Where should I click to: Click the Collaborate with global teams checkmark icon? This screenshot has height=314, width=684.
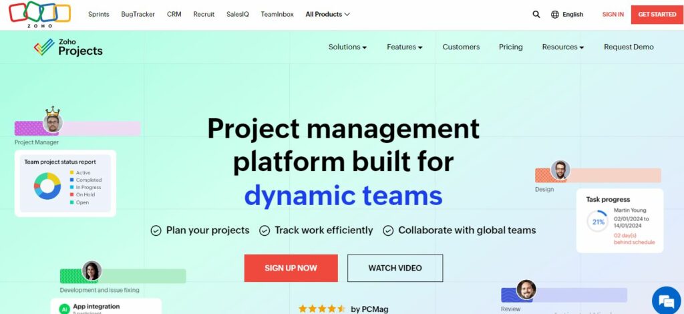pyautogui.click(x=388, y=230)
